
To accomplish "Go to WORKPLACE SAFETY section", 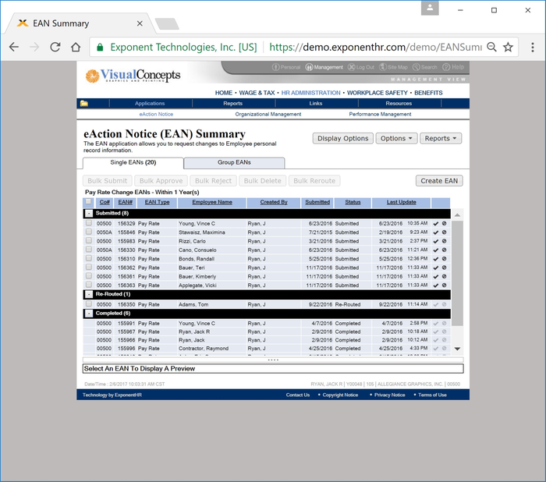I will tap(377, 93).
